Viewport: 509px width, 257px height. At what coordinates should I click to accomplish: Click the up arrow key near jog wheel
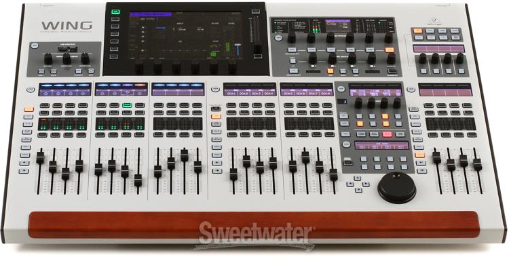[x=358, y=178]
